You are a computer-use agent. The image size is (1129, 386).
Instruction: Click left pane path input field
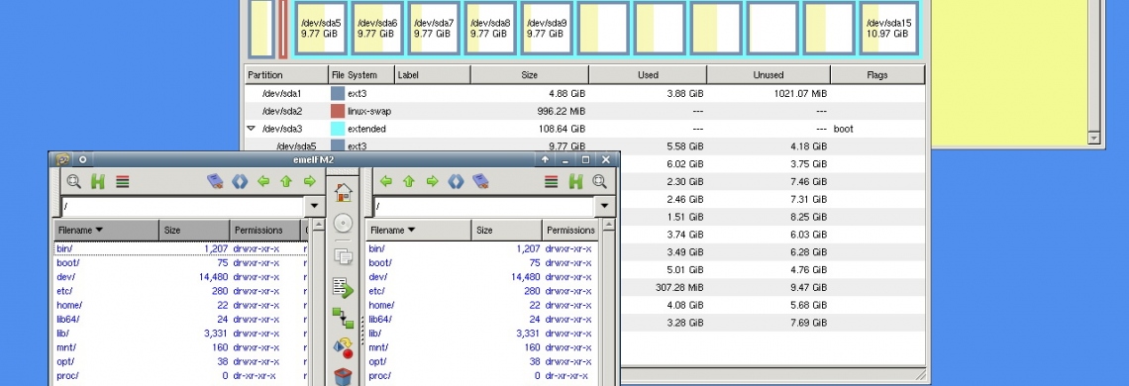[183, 206]
